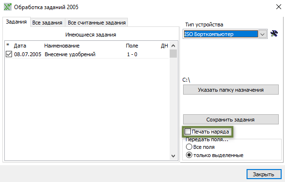
Task: Click the 08.07.2005 date cell
Action: (x=27, y=54)
